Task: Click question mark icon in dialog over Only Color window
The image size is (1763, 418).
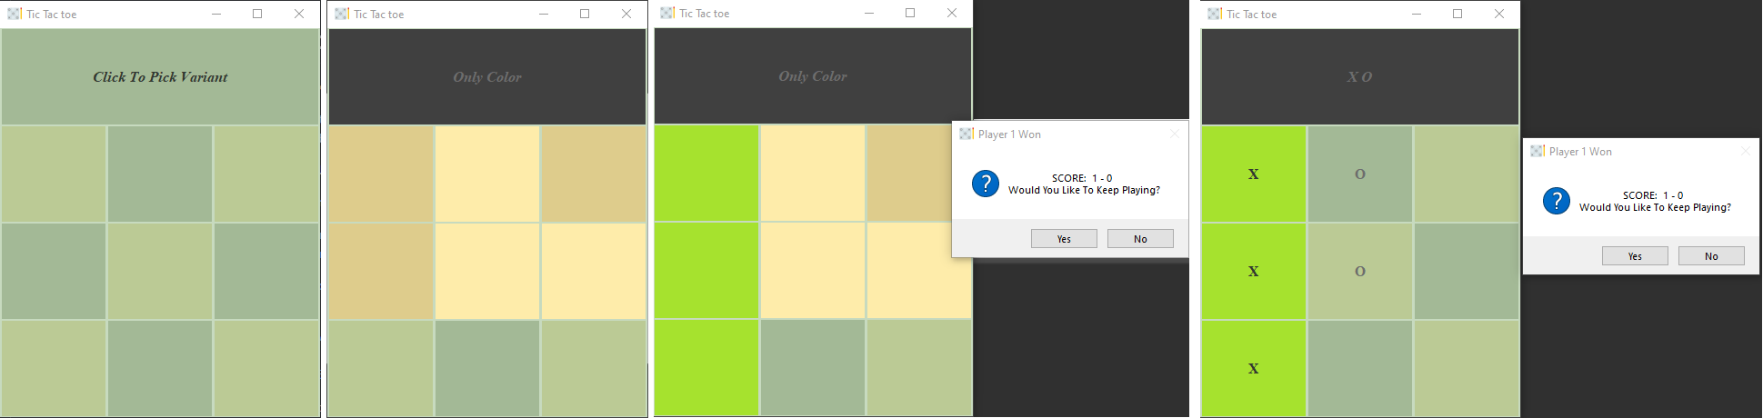Action: [986, 184]
